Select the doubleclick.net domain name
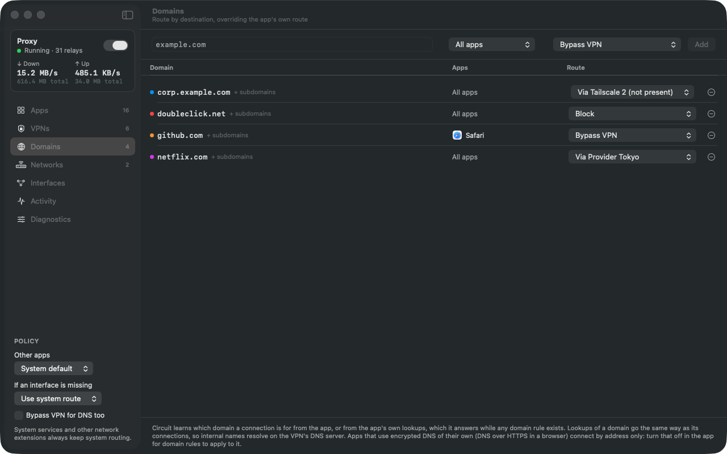Viewport: 727px width, 454px height. 191,113
